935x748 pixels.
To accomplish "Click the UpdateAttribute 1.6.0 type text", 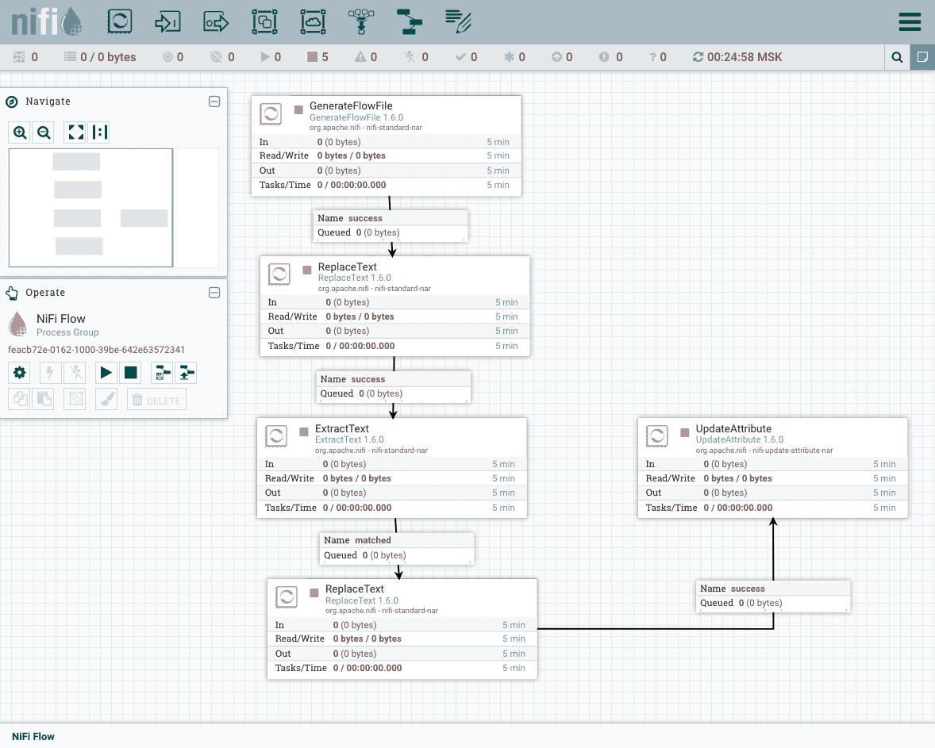I will tap(740, 440).
